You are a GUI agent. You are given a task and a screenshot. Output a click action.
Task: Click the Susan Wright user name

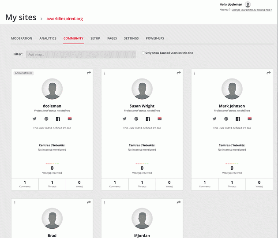(142, 106)
